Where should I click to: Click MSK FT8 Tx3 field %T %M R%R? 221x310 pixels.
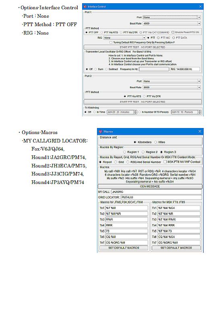point(179,219)
